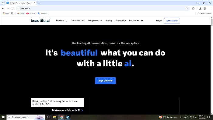Viewport: 213px width, 120px height.
Task: Click the Get Started button
Action: (172, 21)
